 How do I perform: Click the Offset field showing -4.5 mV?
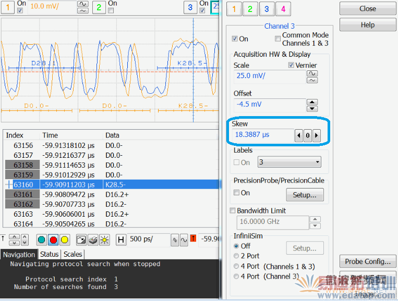[x=270, y=105]
